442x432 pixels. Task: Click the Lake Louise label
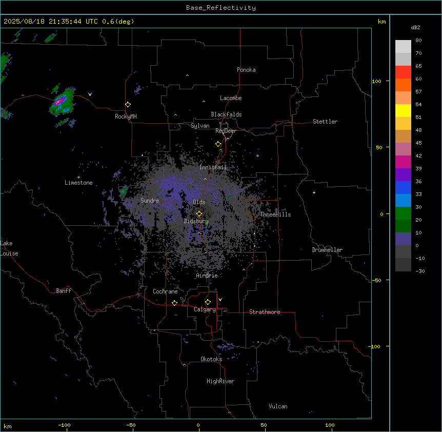9,248
